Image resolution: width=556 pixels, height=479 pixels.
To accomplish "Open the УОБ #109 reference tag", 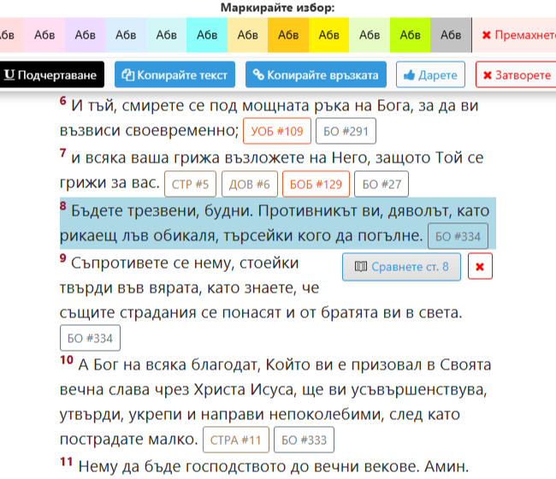I will (277, 131).
